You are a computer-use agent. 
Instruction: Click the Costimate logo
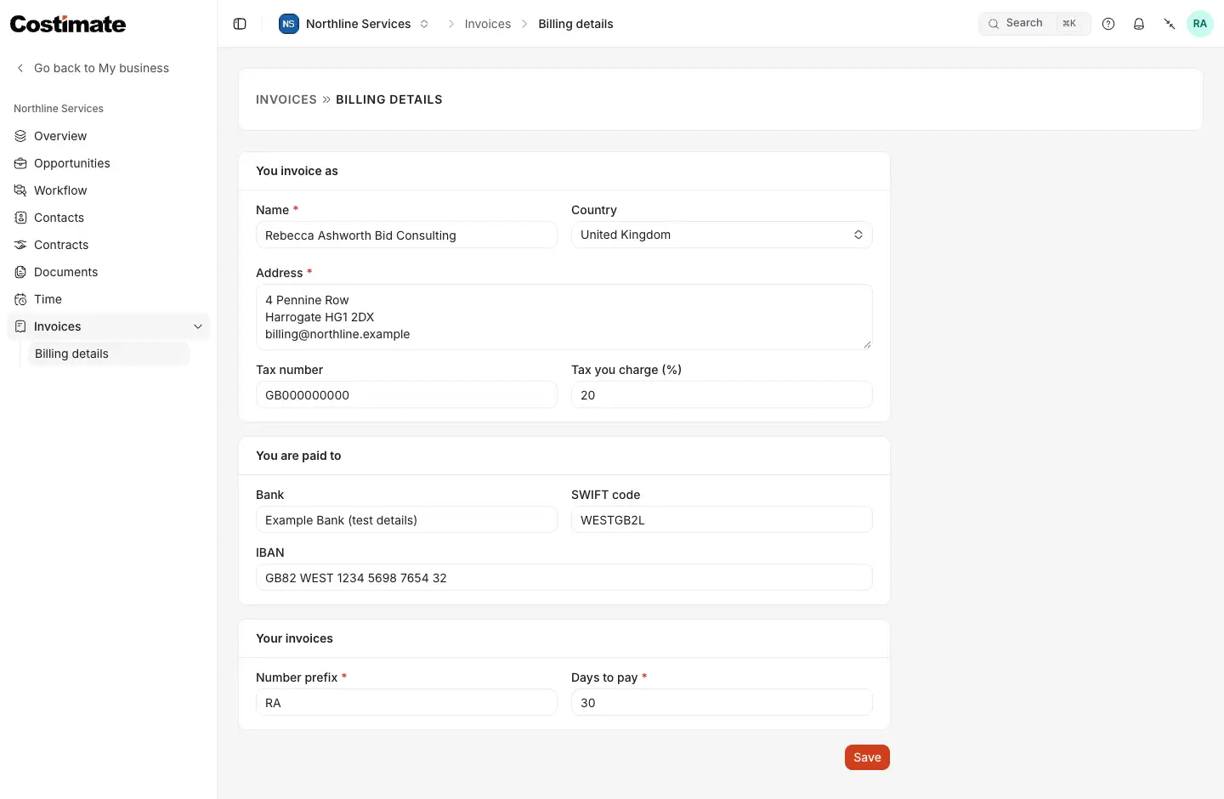coord(68,24)
